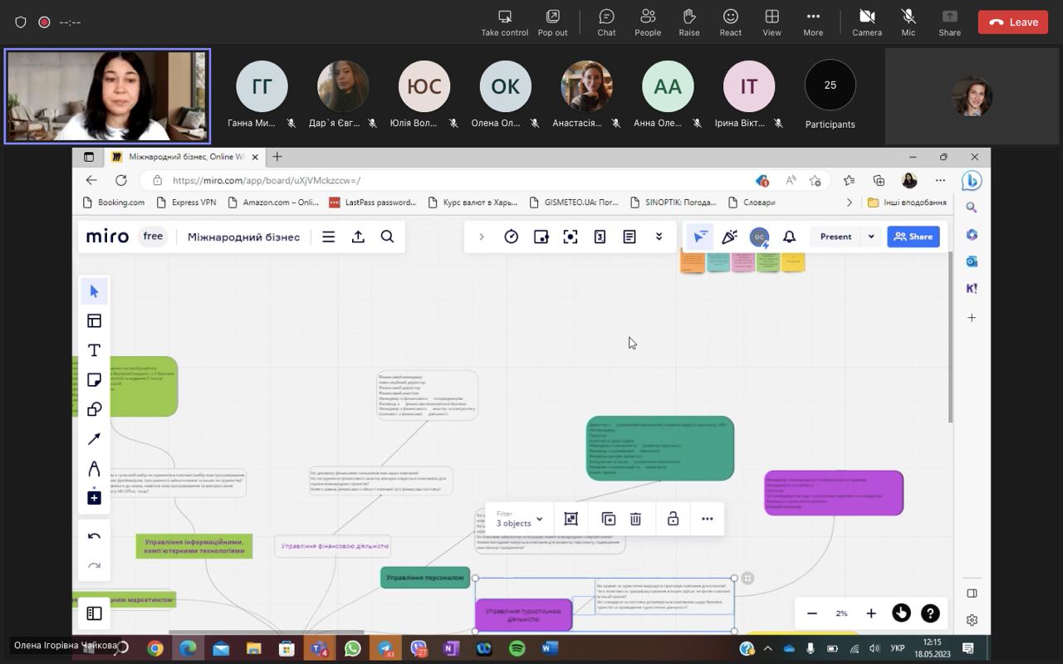This screenshot has height=664, width=1063.
Task: Click the Miro timer icon
Action: pos(512,237)
